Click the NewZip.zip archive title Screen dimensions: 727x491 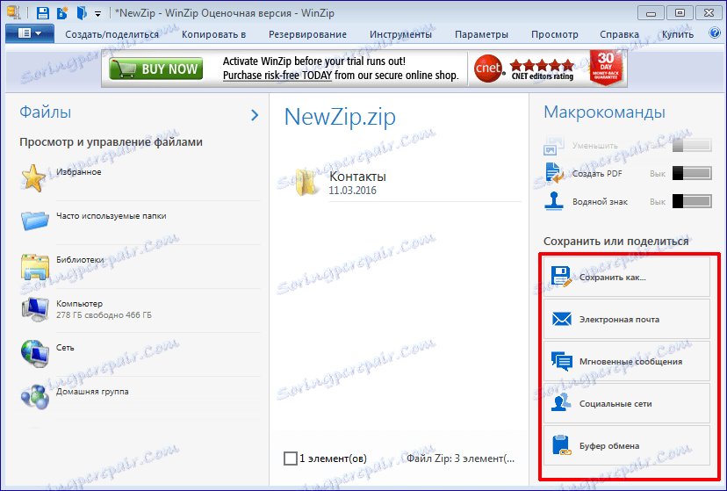[x=340, y=117]
